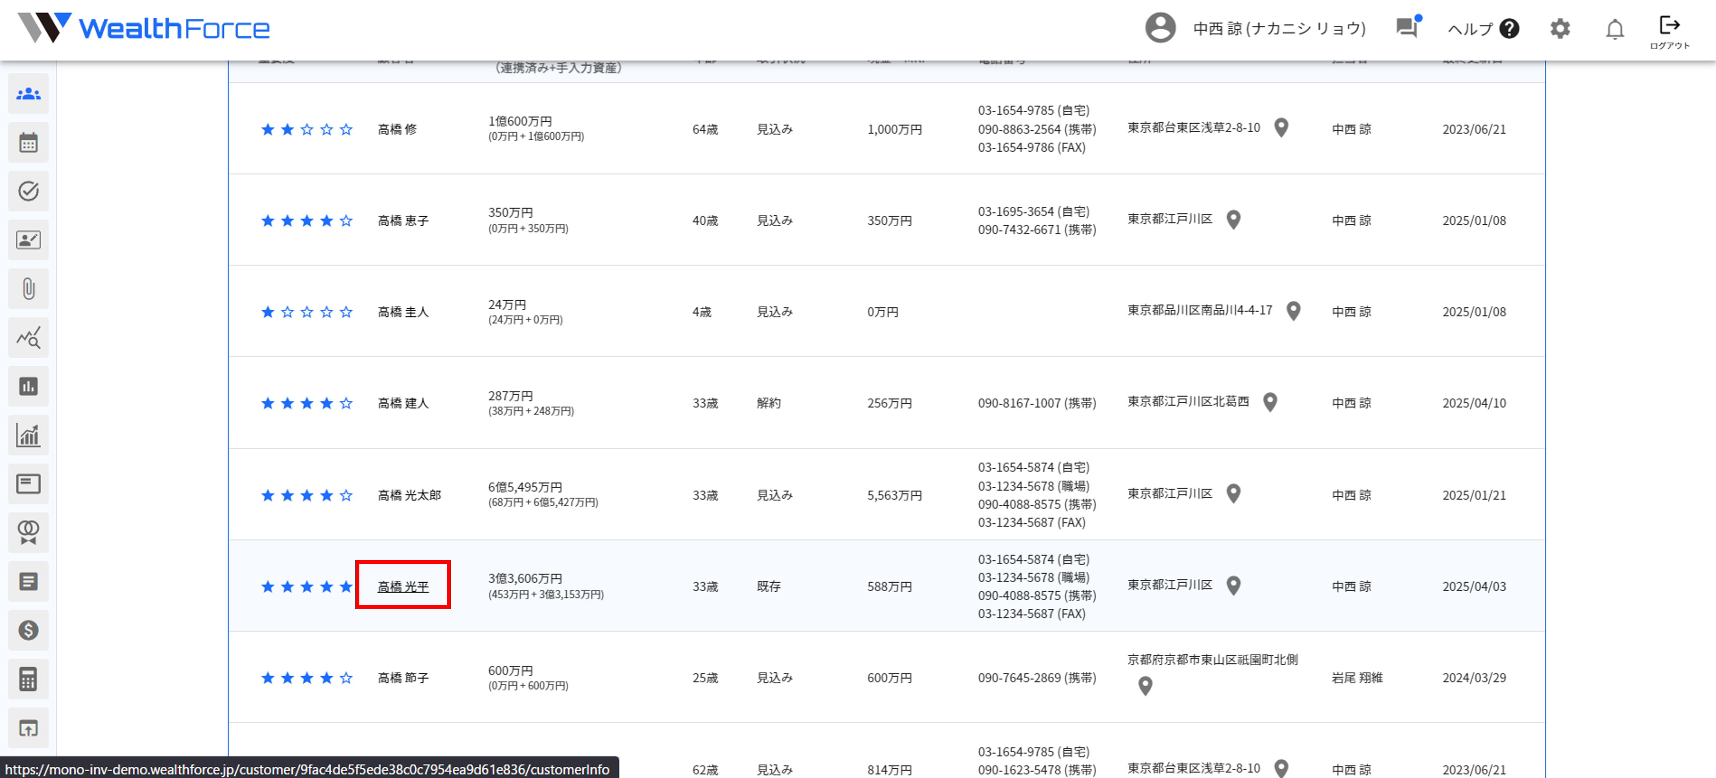The width and height of the screenshot is (1716, 778).
Task: Open the chat messages icon in header
Action: pyautogui.click(x=1406, y=27)
